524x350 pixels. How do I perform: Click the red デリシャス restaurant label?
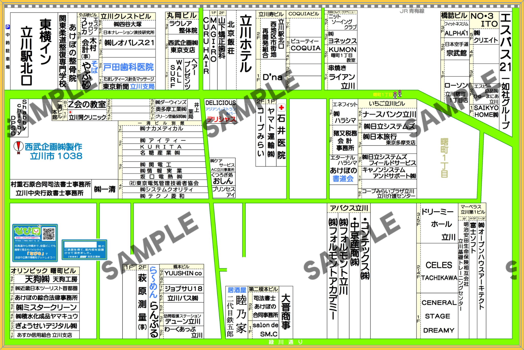pos(221,120)
